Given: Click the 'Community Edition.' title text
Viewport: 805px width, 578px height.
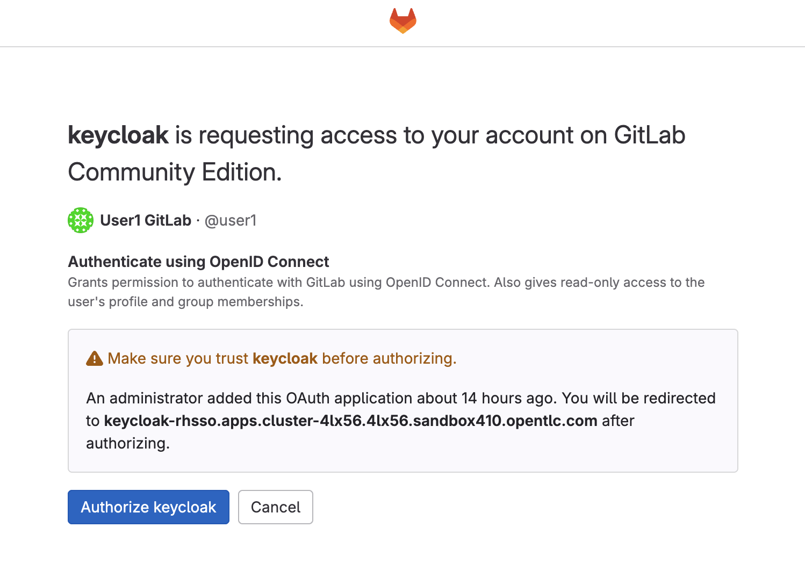Looking at the screenshot, I should (175, 172).
